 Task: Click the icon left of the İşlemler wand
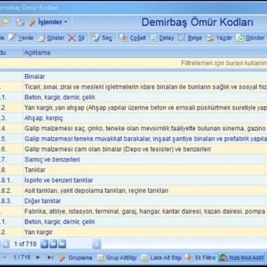click(x=20, y=22)
